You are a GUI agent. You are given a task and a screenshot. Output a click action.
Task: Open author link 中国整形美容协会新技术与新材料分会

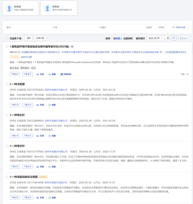pos(41,52)
